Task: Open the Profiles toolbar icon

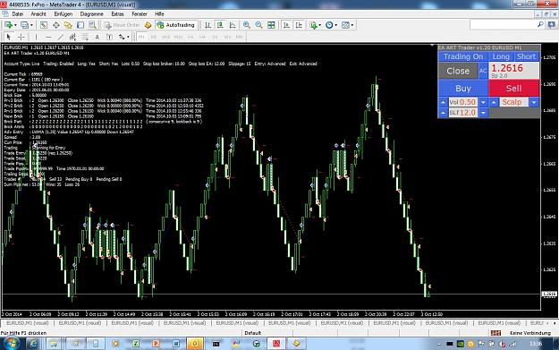Action: (x=24, y=25)
